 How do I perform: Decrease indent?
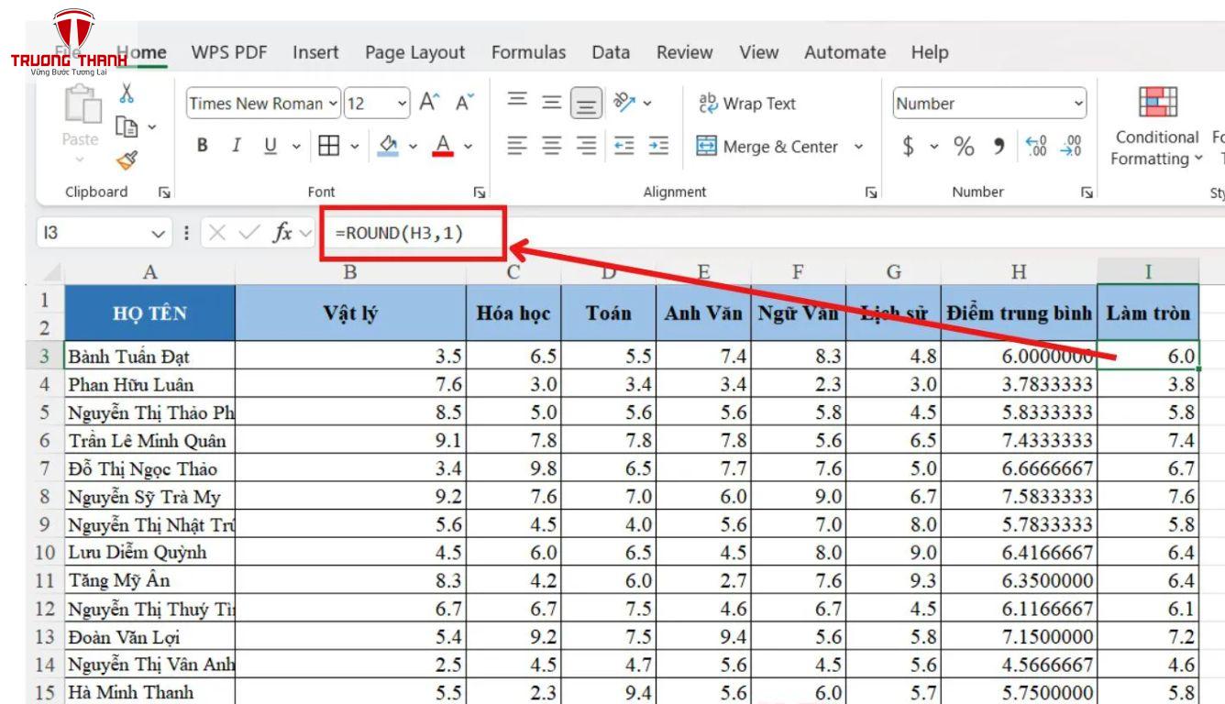pyautogui.click(x=624, y=146)
